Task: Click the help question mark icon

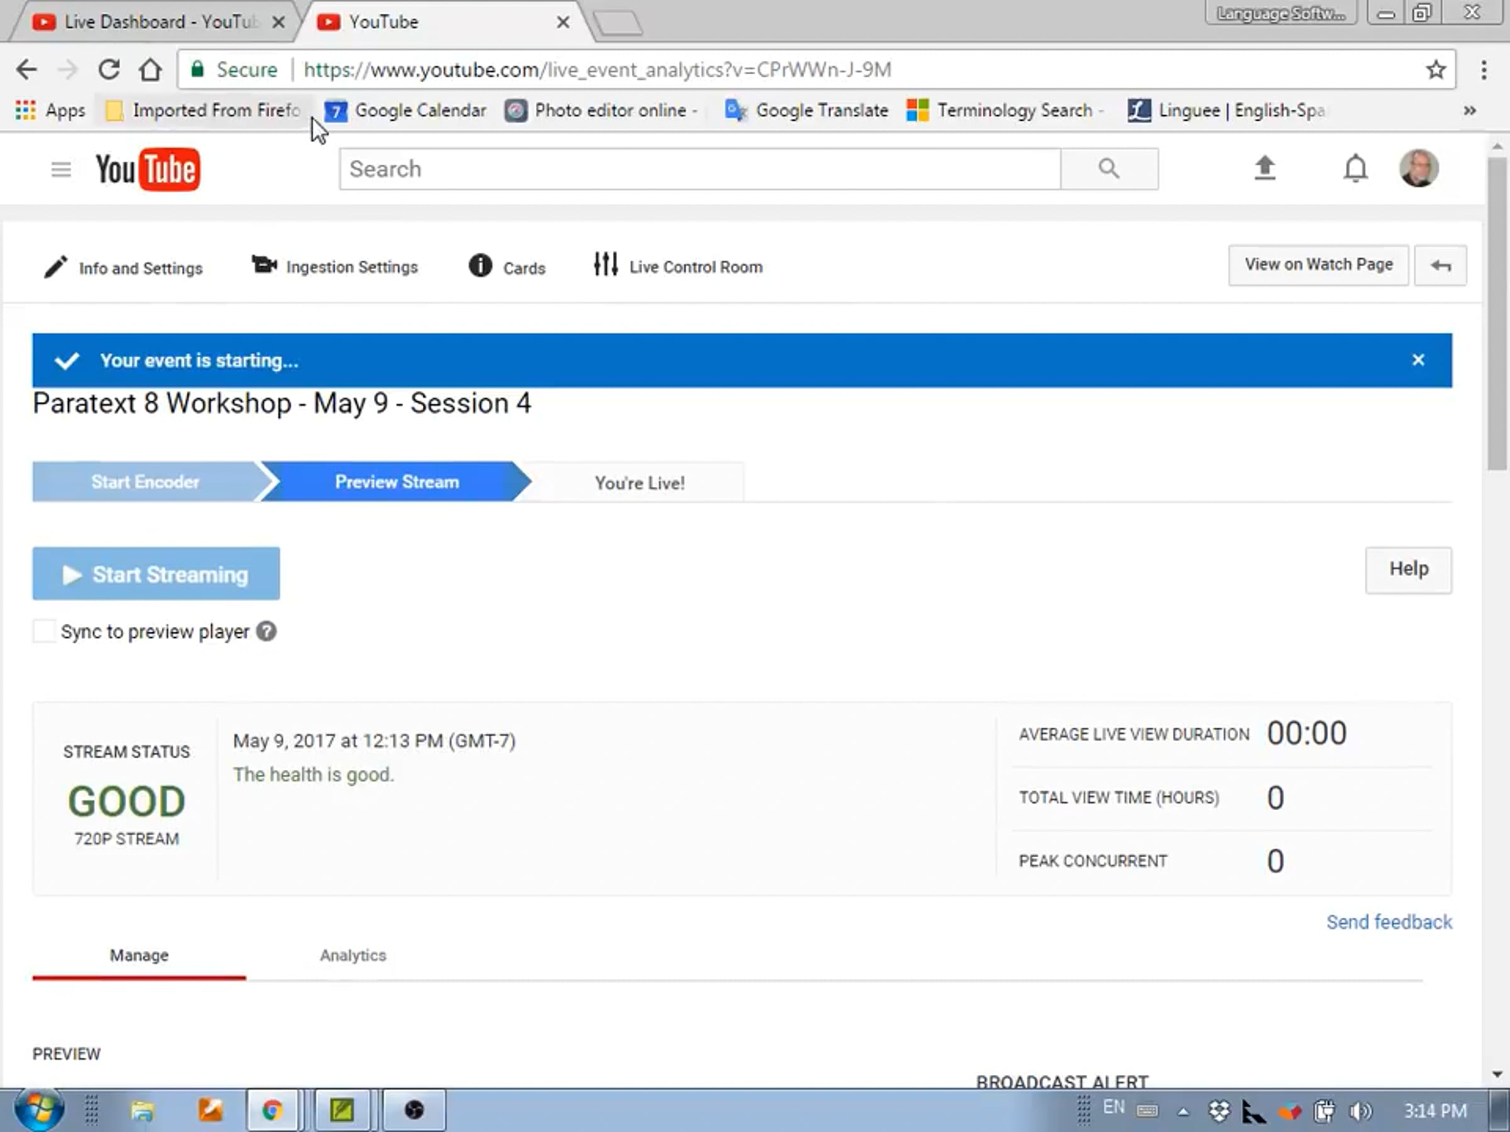Action: coord(266,631)
